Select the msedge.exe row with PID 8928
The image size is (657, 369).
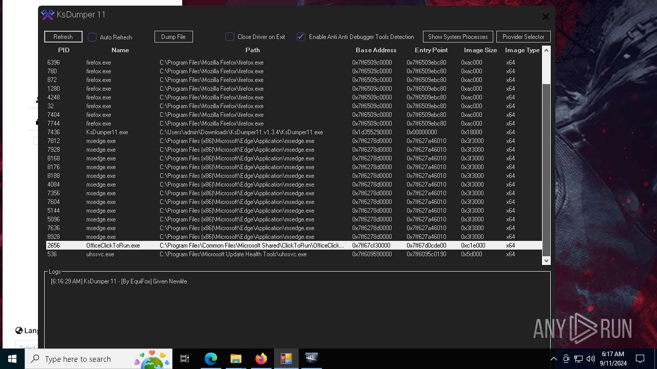coord(294,237)
